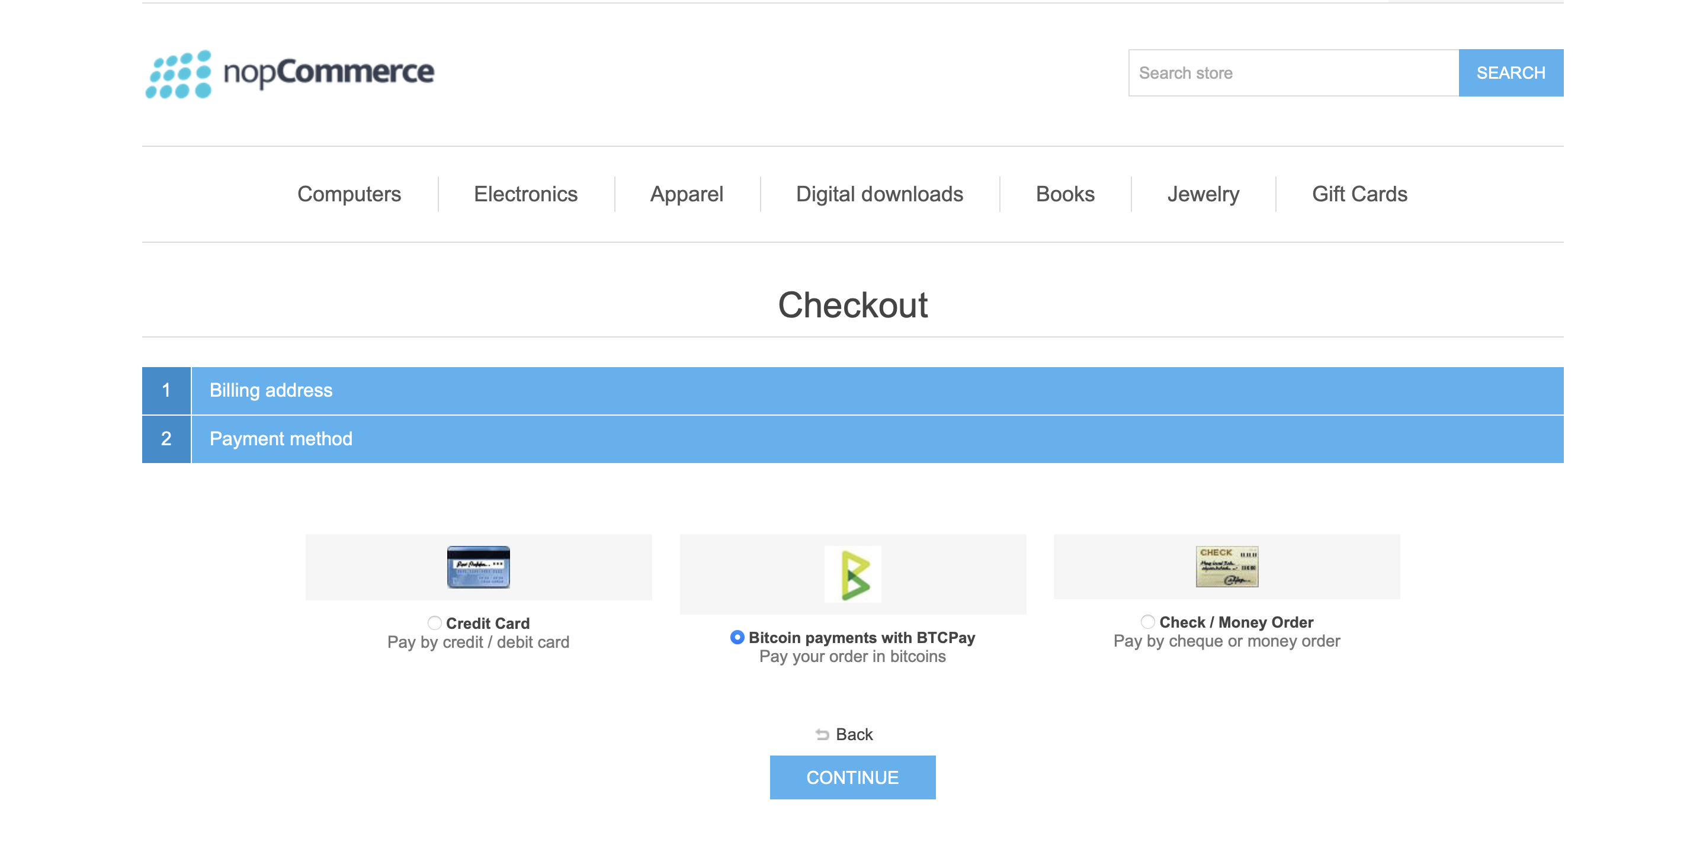Expand the Payment method step header
Screen dimensions: 1706x842
(853, 439)
